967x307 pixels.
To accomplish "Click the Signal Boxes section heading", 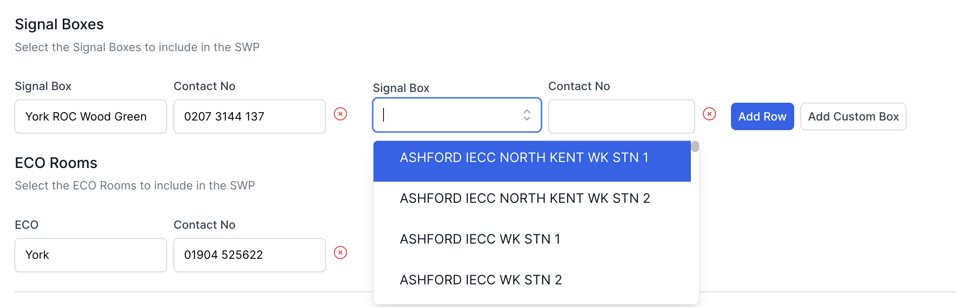I will click(59, 24).
